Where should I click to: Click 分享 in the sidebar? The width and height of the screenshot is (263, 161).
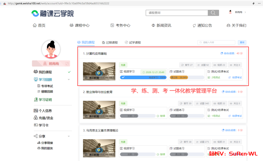[39, 136]
